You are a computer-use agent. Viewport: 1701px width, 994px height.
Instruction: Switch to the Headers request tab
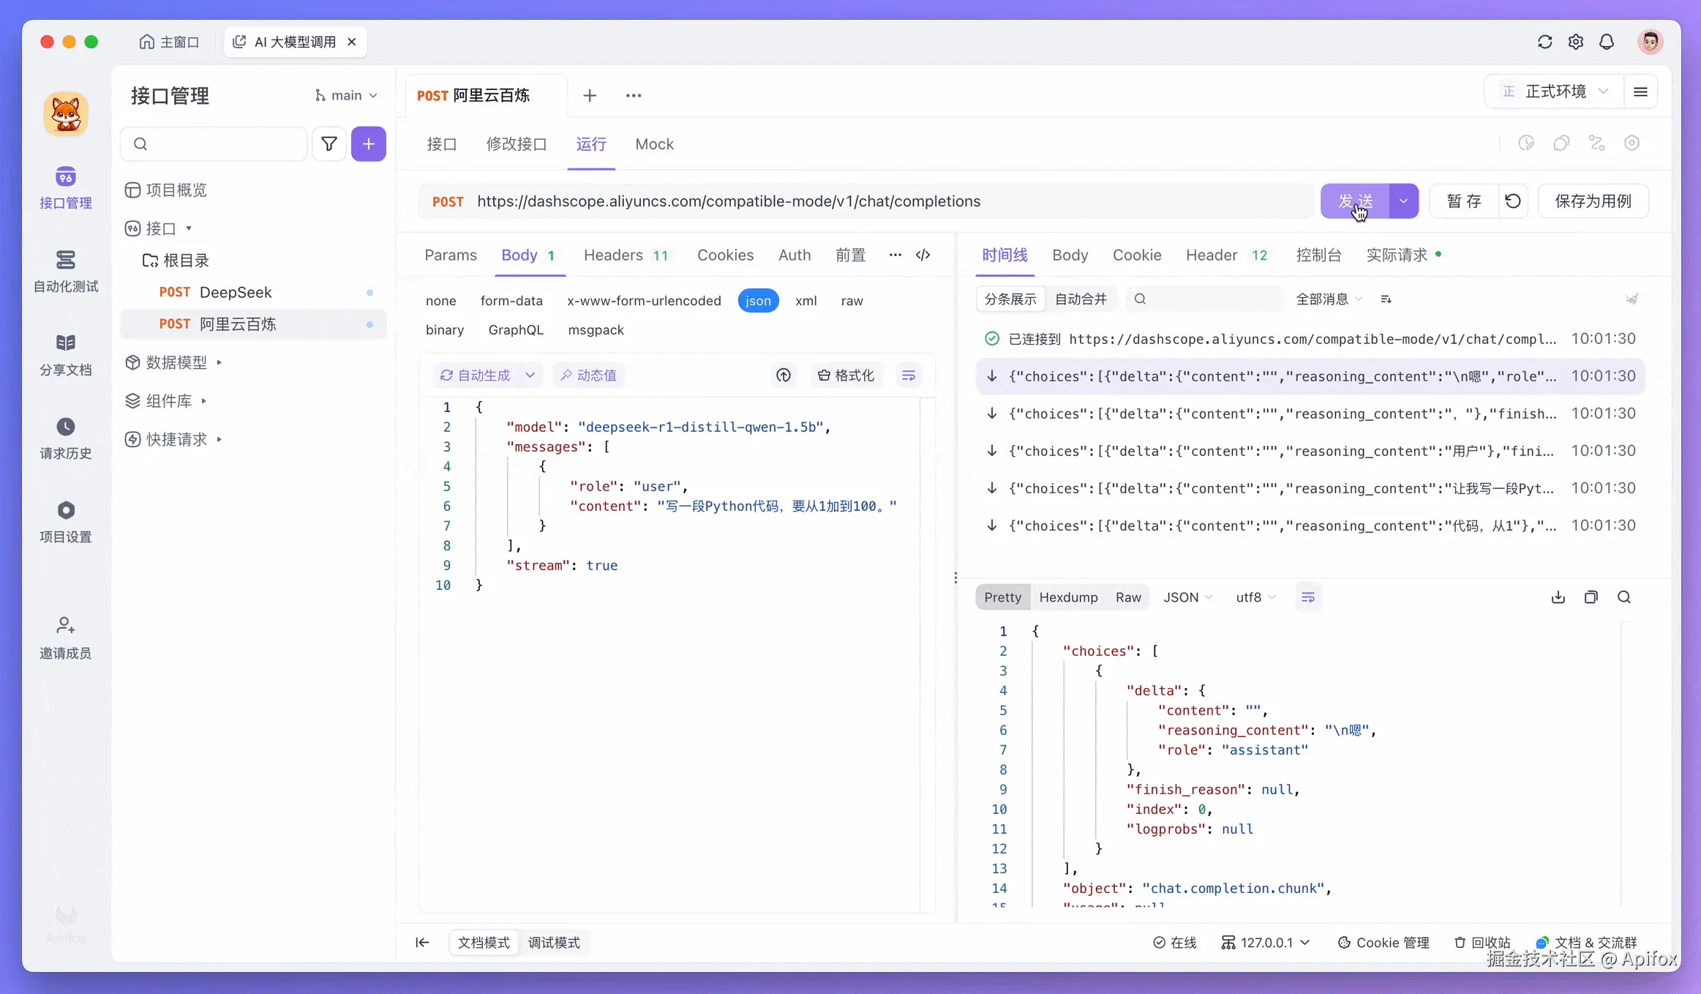[613, 255]
